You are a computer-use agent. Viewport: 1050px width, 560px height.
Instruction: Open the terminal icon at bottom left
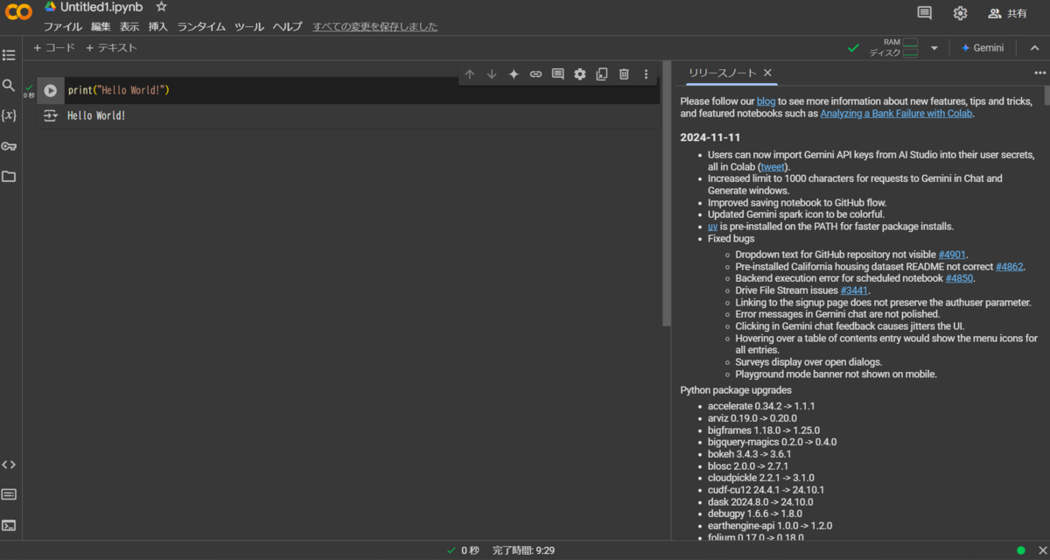point(9,525)
